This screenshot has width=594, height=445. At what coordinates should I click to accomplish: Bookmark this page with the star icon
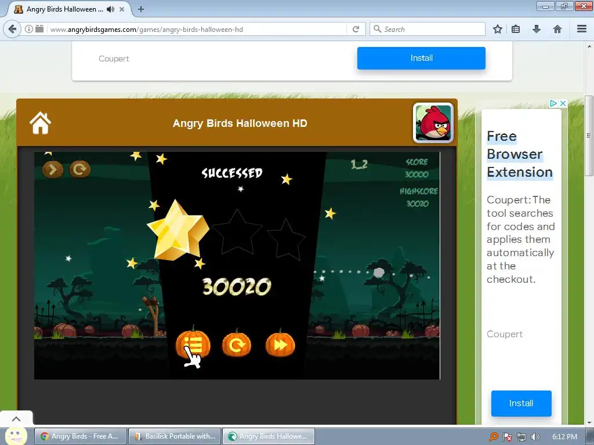pyautogui.click(x=497, y=29)
